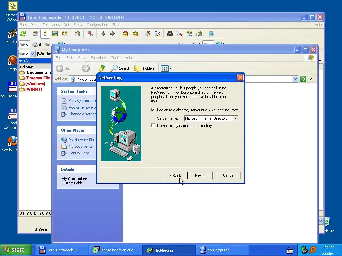Click the Search magnifier in My Computer toolbar
The width and height of the screenshot is (342, 256).
[120, 68]
